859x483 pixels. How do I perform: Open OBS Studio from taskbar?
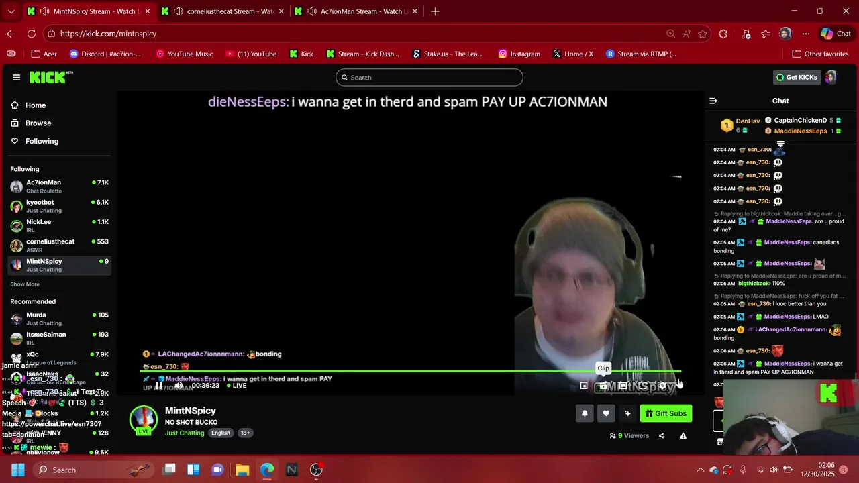coord(316,470)
